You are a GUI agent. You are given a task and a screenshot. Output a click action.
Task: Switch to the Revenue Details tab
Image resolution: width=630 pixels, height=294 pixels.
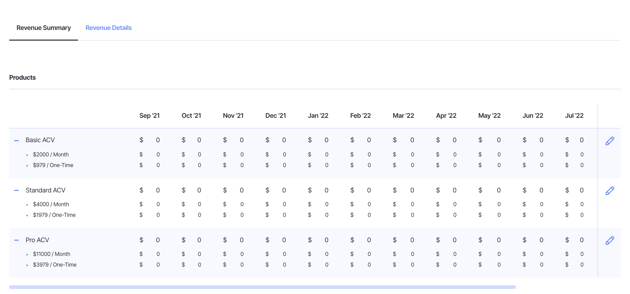(x=108, y=28)
